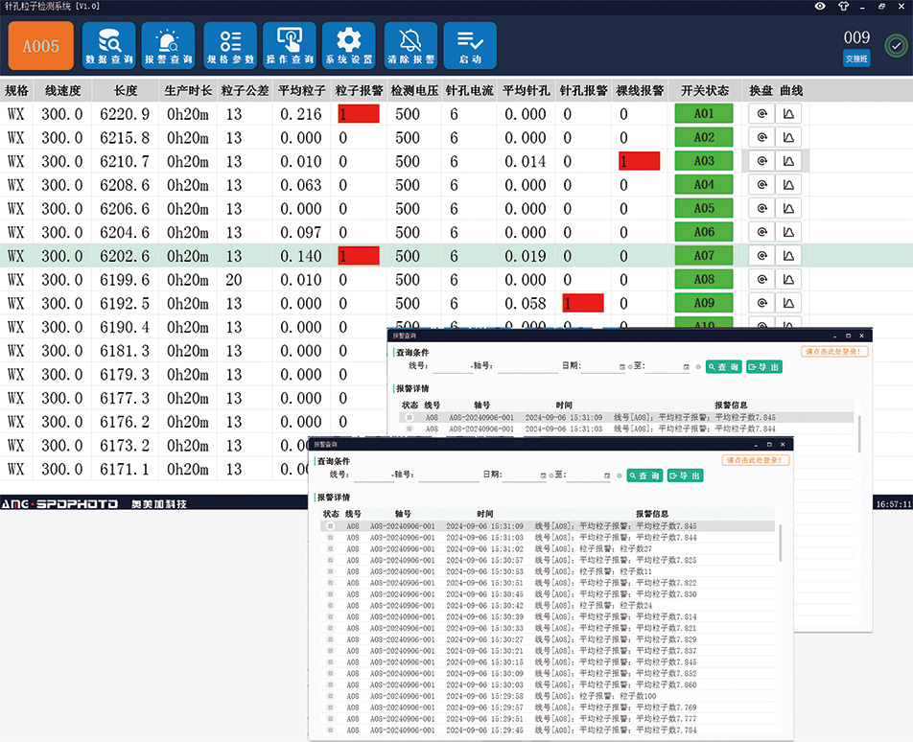Click the 查询 search button in front dialog
913x742 pixels.
pos(644,475)
